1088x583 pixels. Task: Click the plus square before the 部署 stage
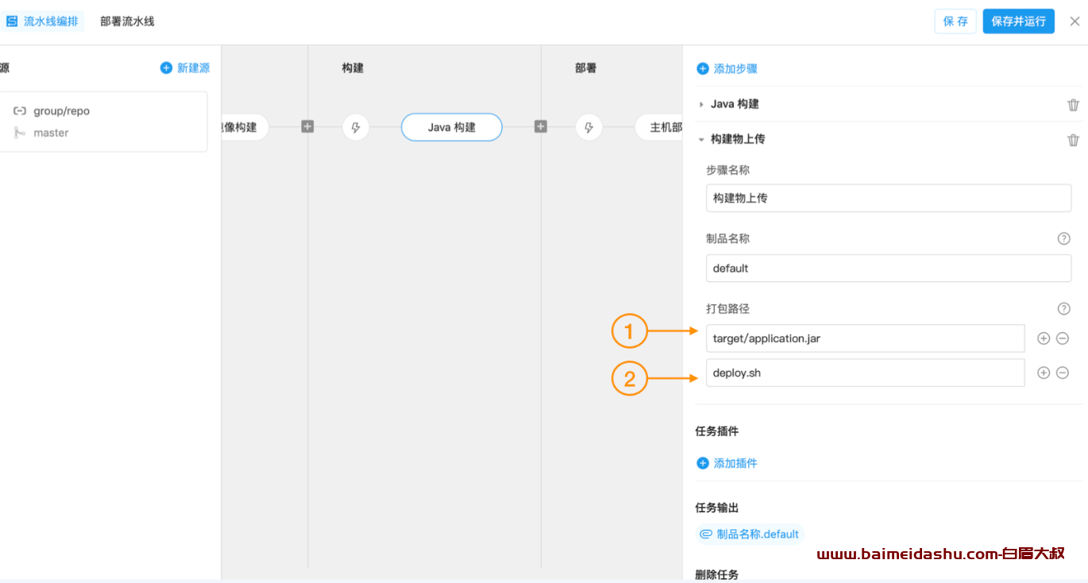point(541,126)
